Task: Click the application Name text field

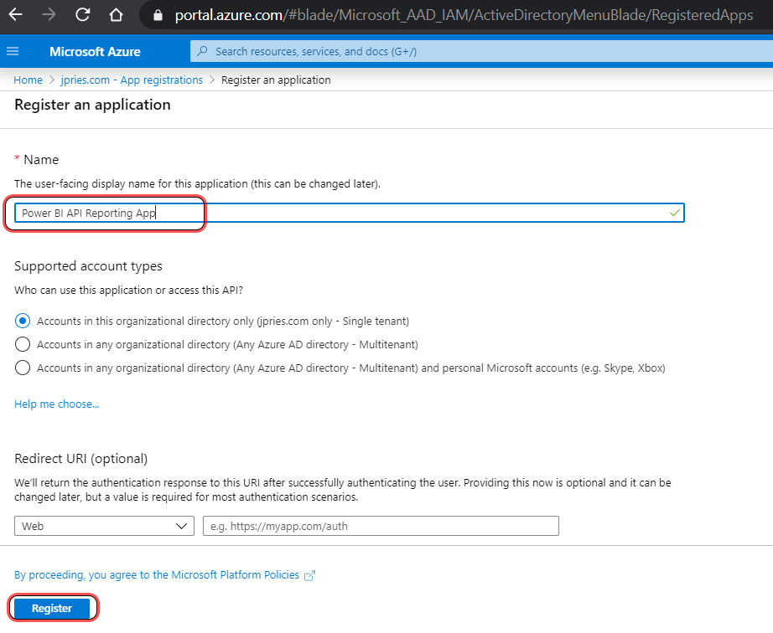Action: click(x=419, y=214)
